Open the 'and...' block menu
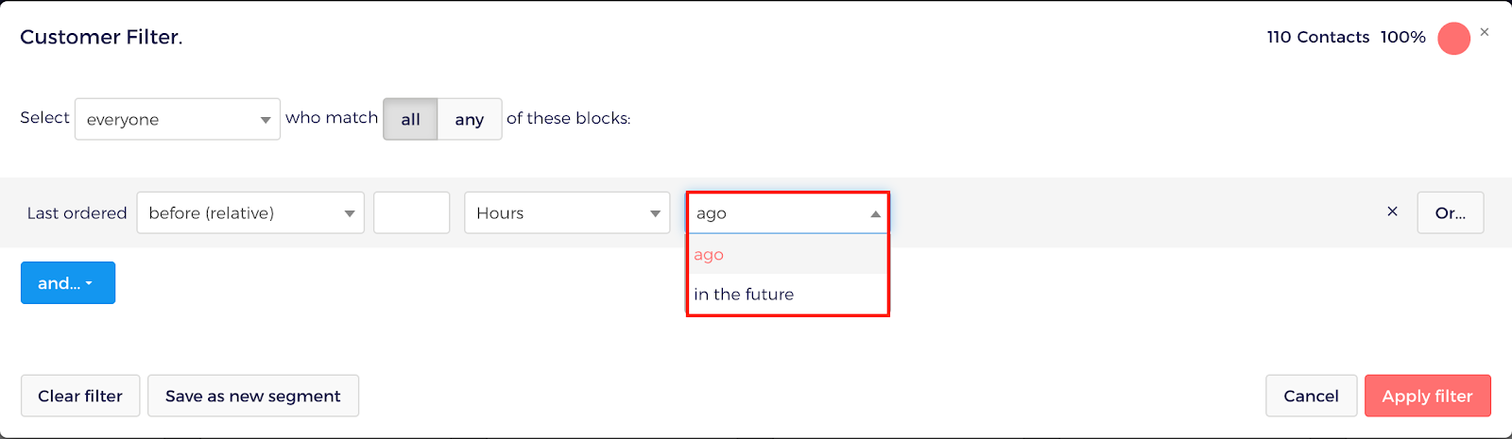This screenshot has width=1512, height=439. pyautogui.click(x=68, y=282)
